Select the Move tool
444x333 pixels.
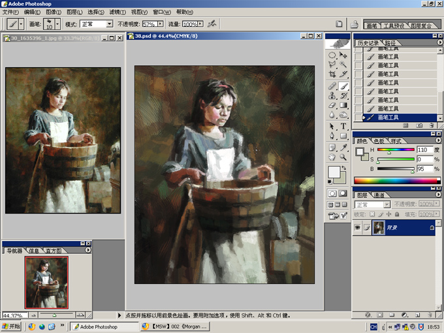[343, 55]
